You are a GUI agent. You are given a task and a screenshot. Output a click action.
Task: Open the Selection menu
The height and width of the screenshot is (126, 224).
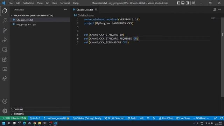tap(29, 3)
